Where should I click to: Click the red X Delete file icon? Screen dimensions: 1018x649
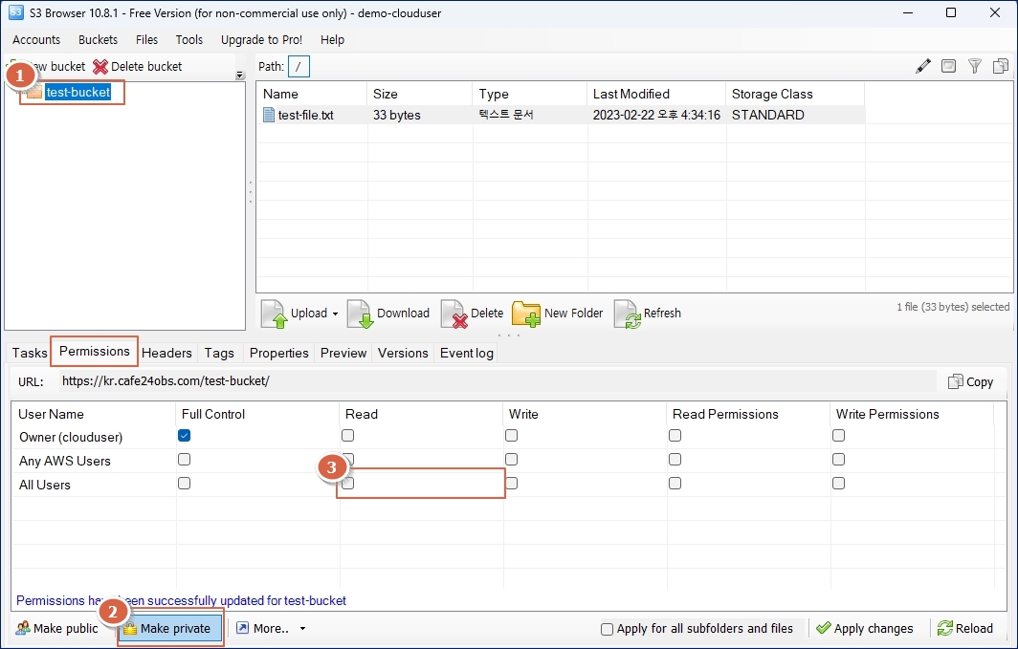(454, 314)
